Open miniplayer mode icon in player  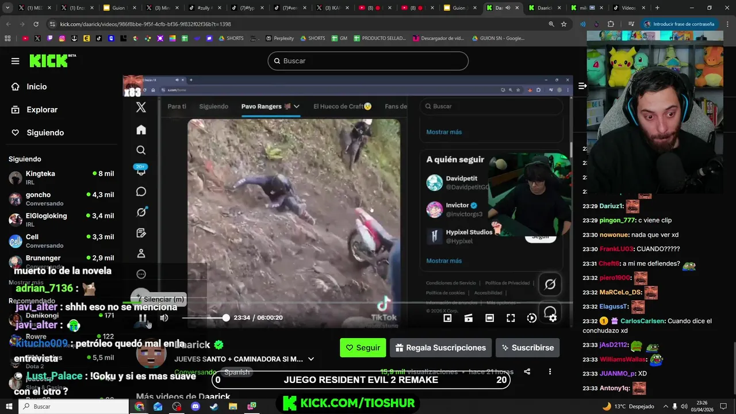447,318
